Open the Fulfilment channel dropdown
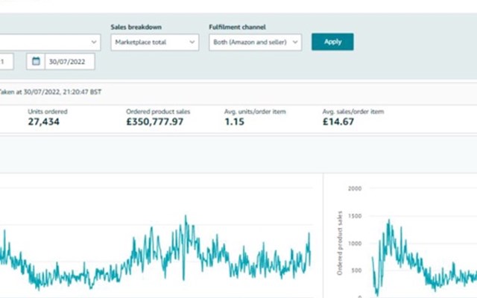 point(255,42)
